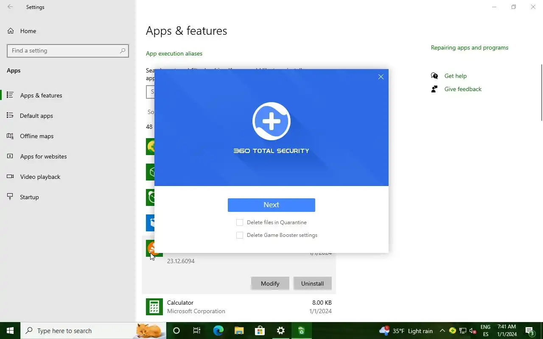The width and height of the screenshot is (543, 339).
Task: Click the Offline maps map icon
Action: [x=10, y=136]
